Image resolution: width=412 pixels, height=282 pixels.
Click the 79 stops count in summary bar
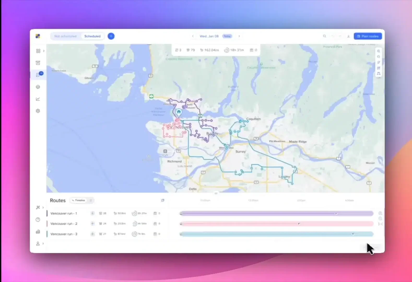tap(191, 50)
